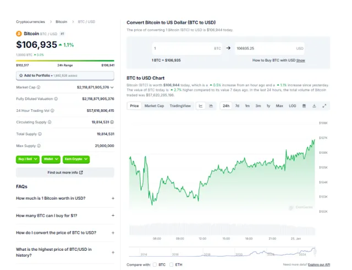Click info icon beside Max Supply
This screenshot has height=270, width=352.
40,145
